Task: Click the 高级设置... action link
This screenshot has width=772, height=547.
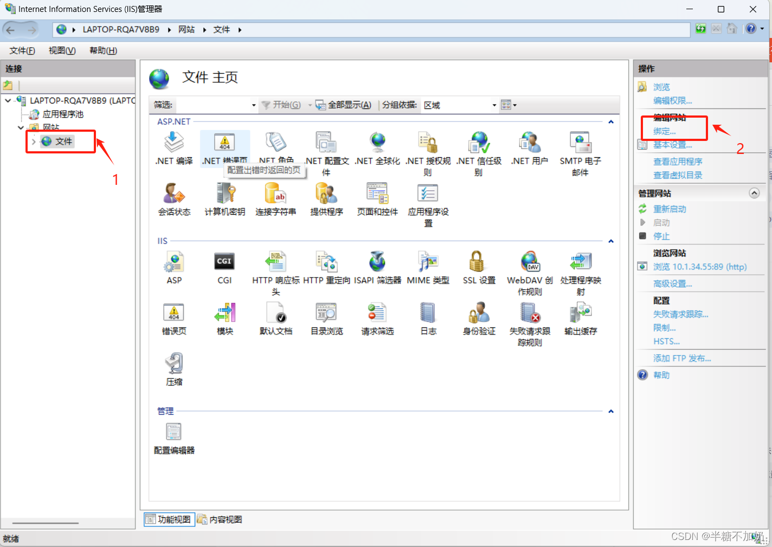Action: pyautogui.click(x=672, y=284)
